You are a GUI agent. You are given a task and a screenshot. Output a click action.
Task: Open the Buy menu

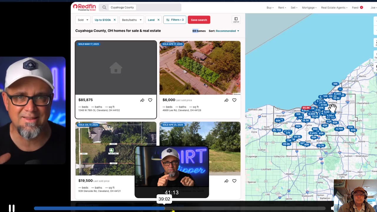pos(270,8)
